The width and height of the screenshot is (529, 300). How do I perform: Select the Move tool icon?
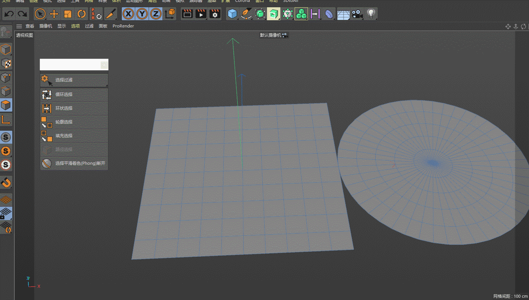[x=54, y=14]
